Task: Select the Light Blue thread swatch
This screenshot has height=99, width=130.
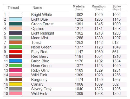Action: click(x=16, y=19)
